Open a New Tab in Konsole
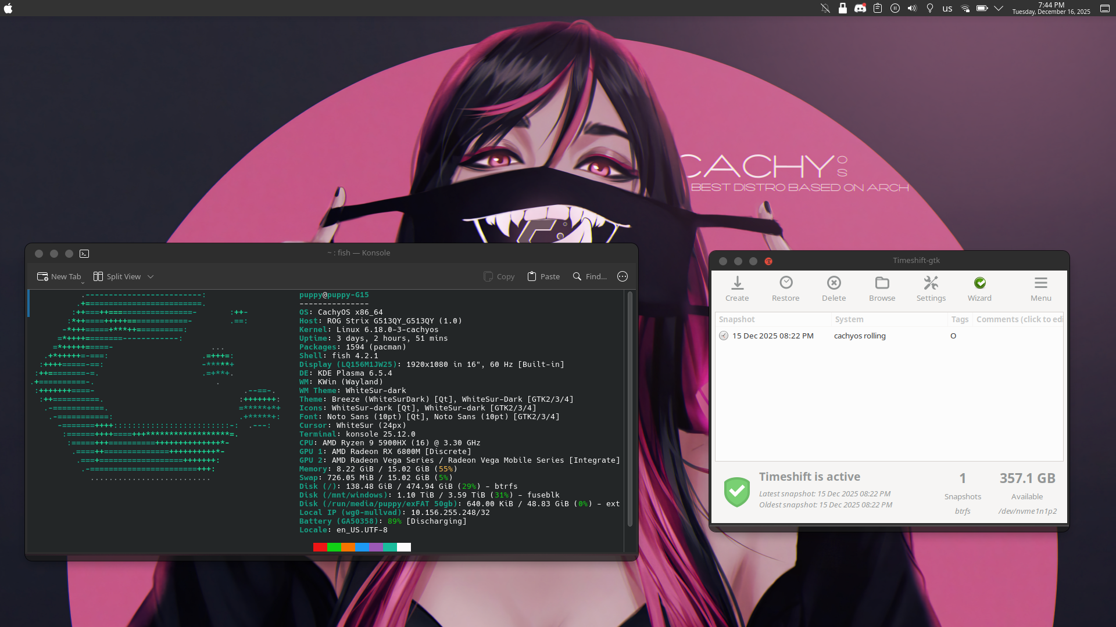 (x=59, y=277)
